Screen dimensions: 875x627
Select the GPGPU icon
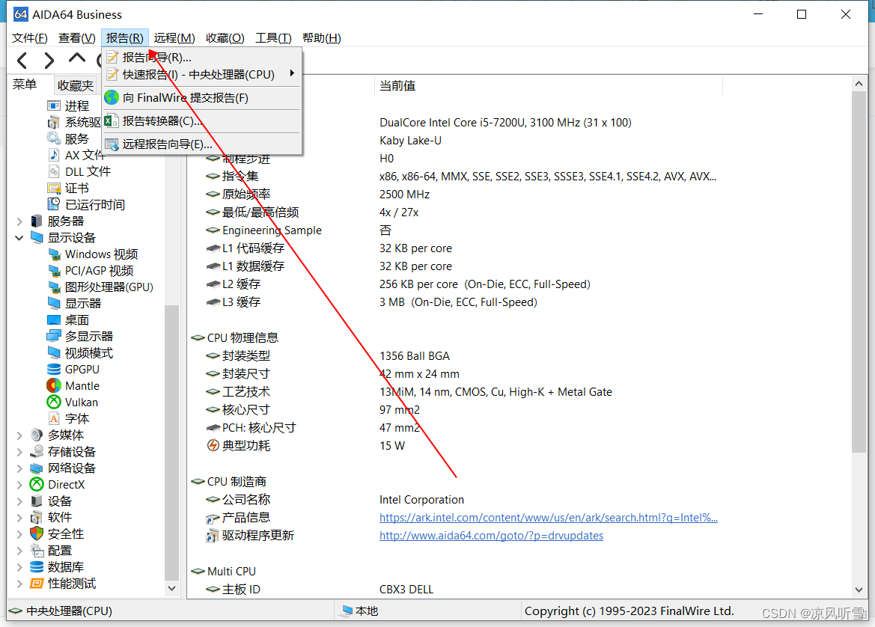pyautogui.click(x=54, y=370)
